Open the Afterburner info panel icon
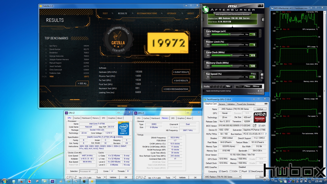Image resolution: width=327 pixels, height=184 pixels. pos(263,19)
